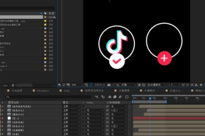The height and width of the screenshot is (136, 205).
Task: Click the lavender label swatch of .jpg item
Action: (45, 29)
